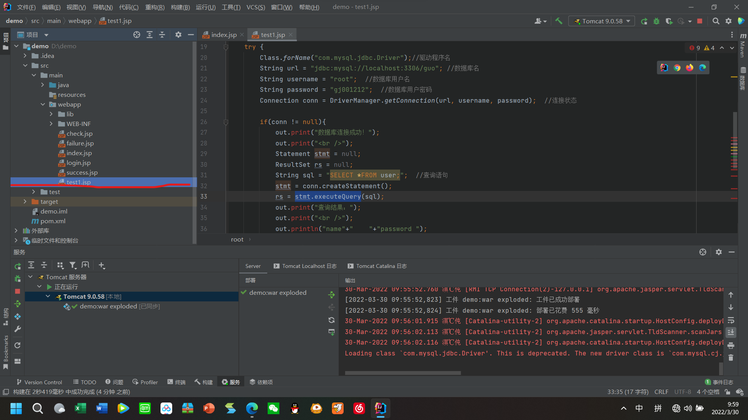748x420 pixels.
Task: Click the Search Everywhere magnifier icon
Action: point(716,21)
